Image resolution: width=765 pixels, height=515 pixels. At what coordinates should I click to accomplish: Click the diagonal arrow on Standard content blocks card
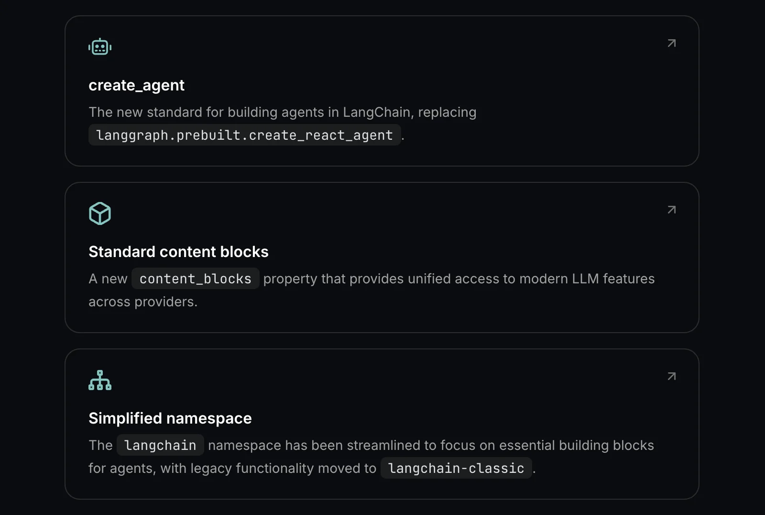671,209
